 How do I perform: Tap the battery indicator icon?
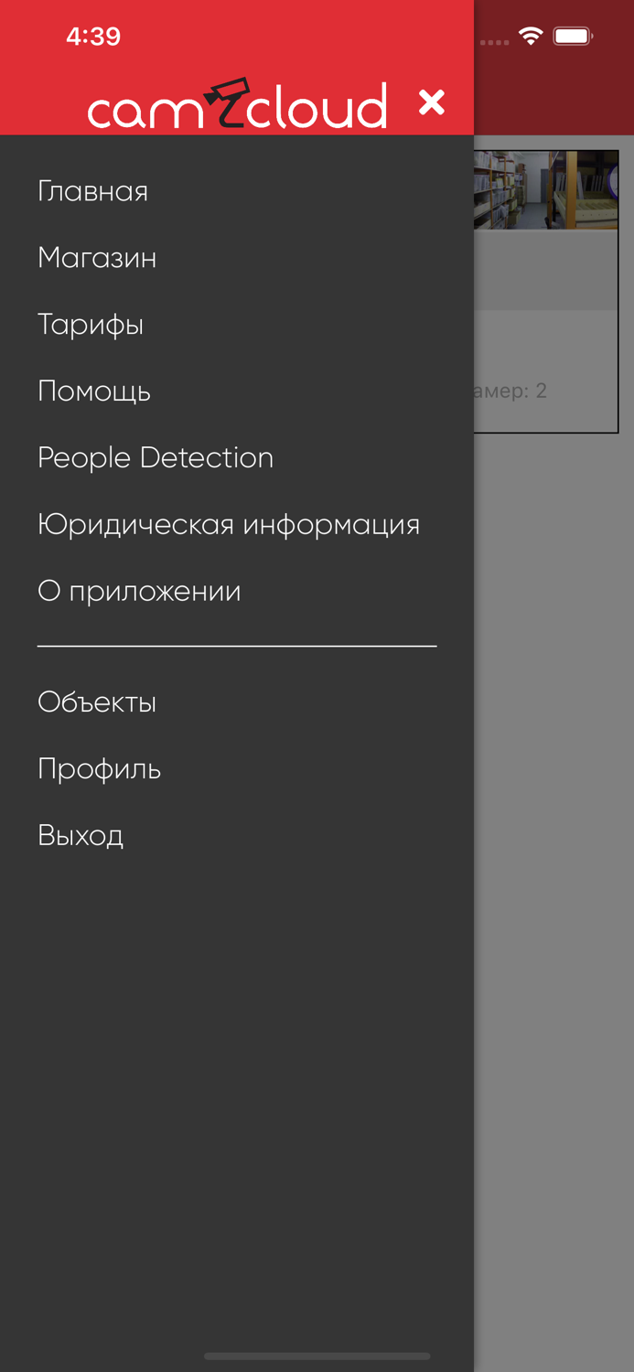[x=574, y=37]
